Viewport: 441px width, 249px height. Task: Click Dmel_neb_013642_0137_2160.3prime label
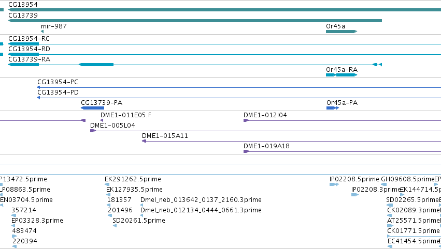[x=201, y=200]
